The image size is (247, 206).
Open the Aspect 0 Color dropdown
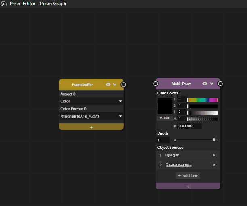click(91, 101)
